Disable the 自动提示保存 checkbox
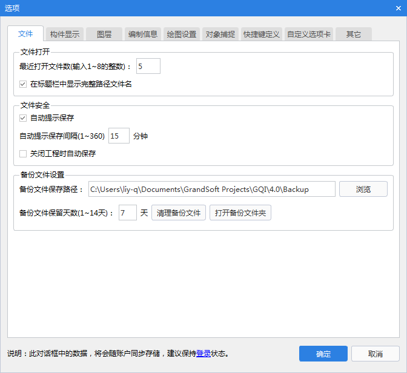Image resolution: width=407 pixels, height=373 pixels. (23, 118)
